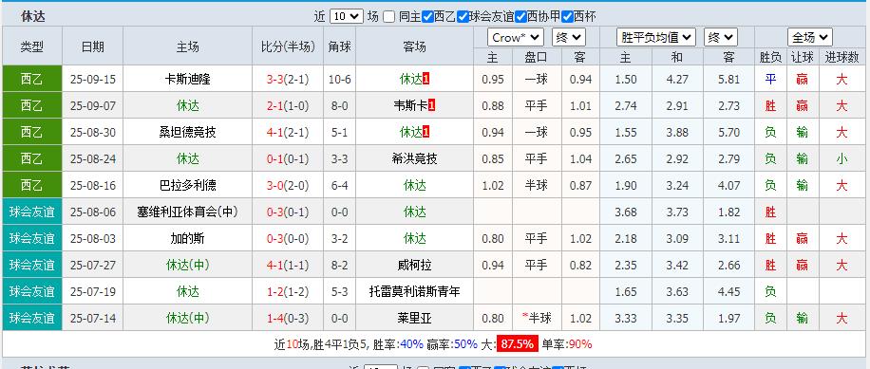This screenshot has height=369, width=870.
Task: Click the 西乙 type cell for 25-09-15
Action: coord(32,79)
